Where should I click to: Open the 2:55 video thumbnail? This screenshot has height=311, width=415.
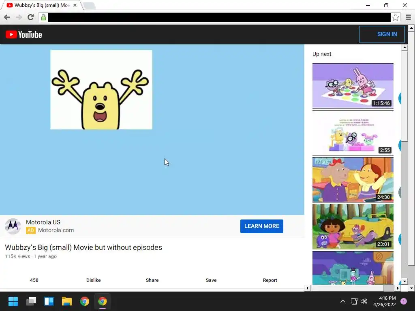click(x=353, y=133)
